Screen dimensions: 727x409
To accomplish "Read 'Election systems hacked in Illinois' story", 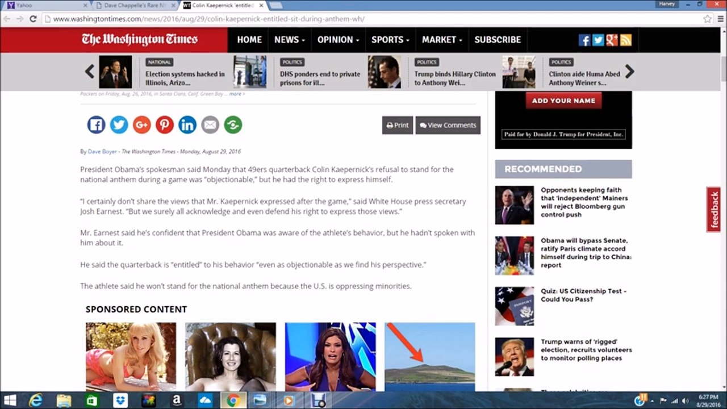I will pyautogui.click(x=185, y=78).
